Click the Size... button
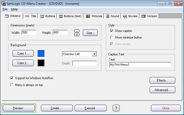Image resolution: width=184 pixels, height=115 pixels. pyautogui.click(x=90, y=33)
